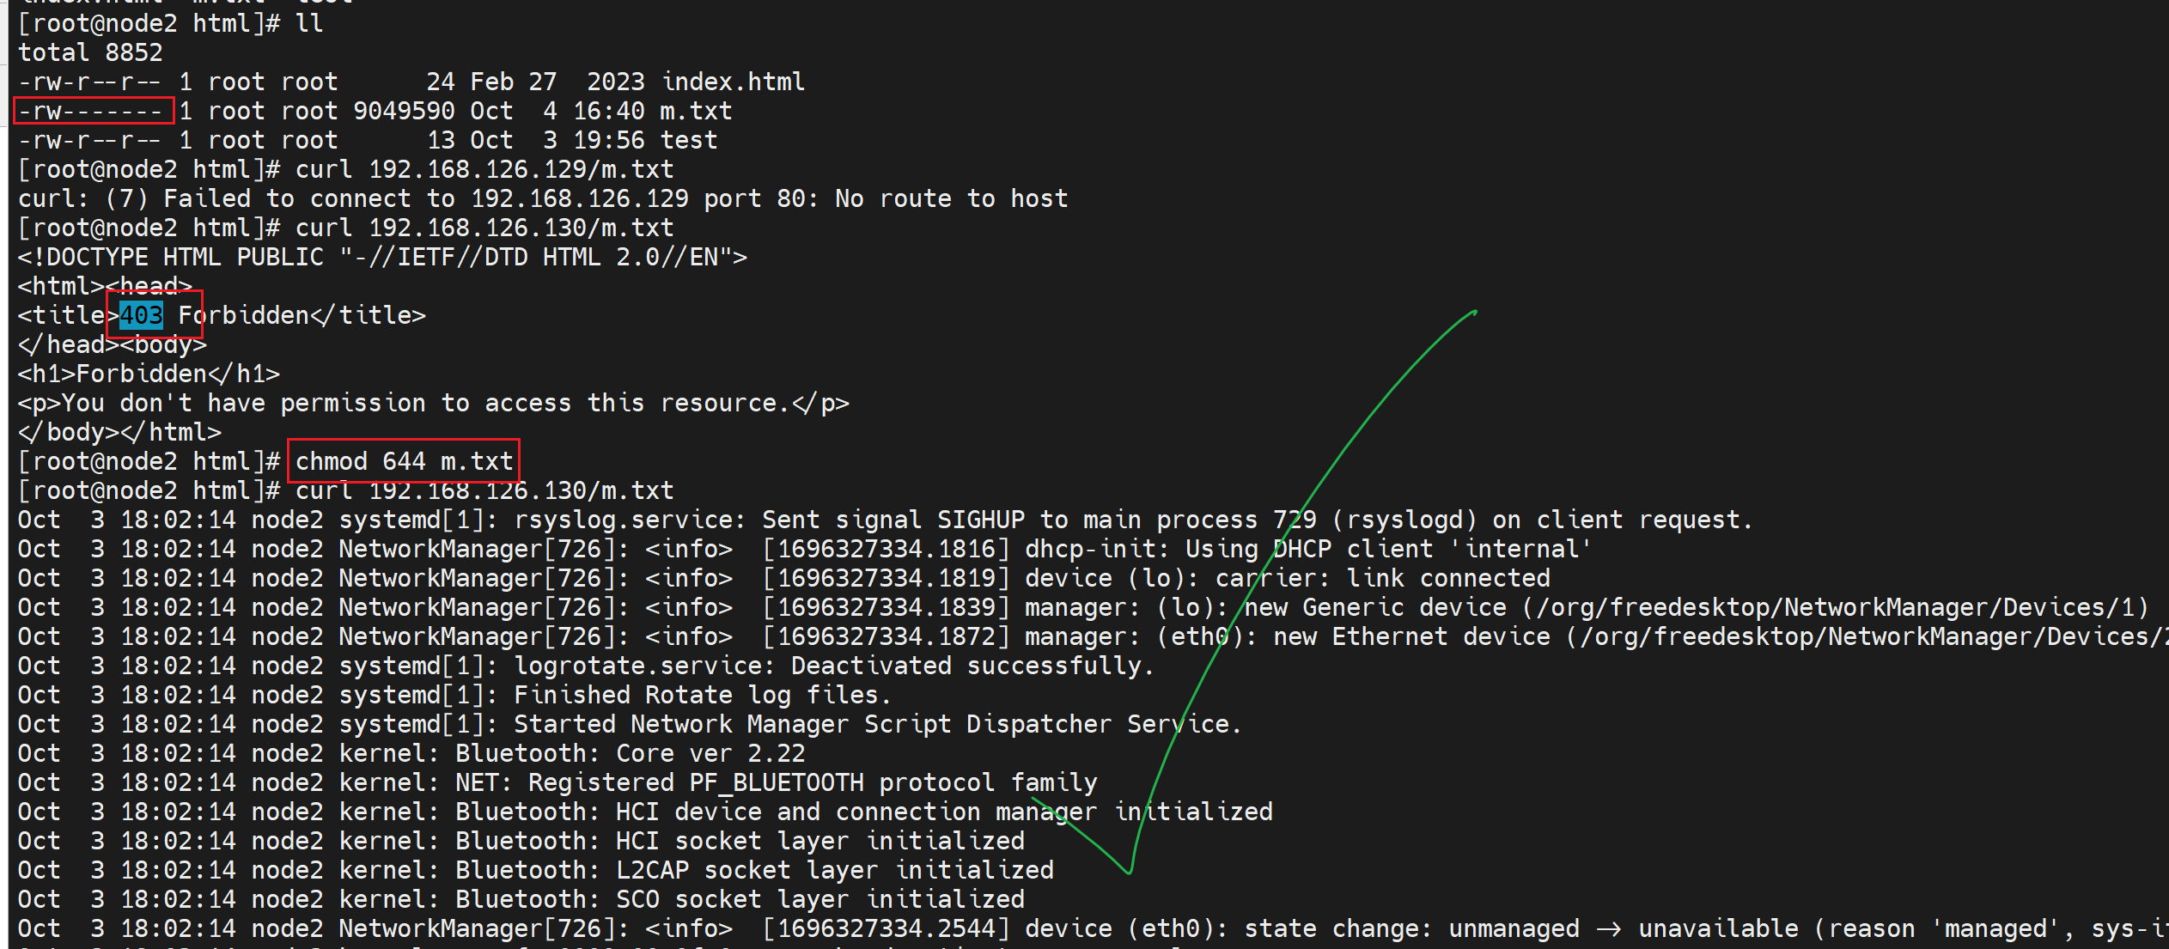Click the "Bluetooth: Core ver 2.22" line
2169x949 pixels.
coord(631,754)
